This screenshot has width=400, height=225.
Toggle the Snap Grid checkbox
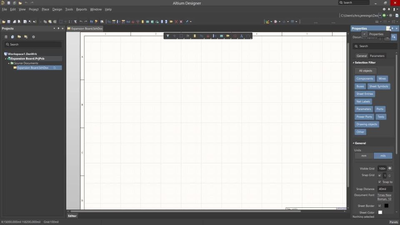[380, 175]
